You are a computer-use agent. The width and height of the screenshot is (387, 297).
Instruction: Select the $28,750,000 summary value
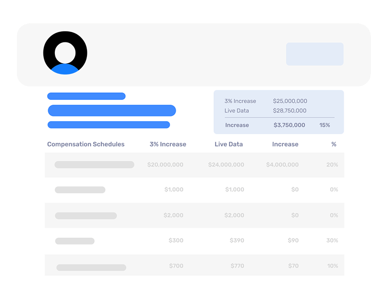(290, 111)
